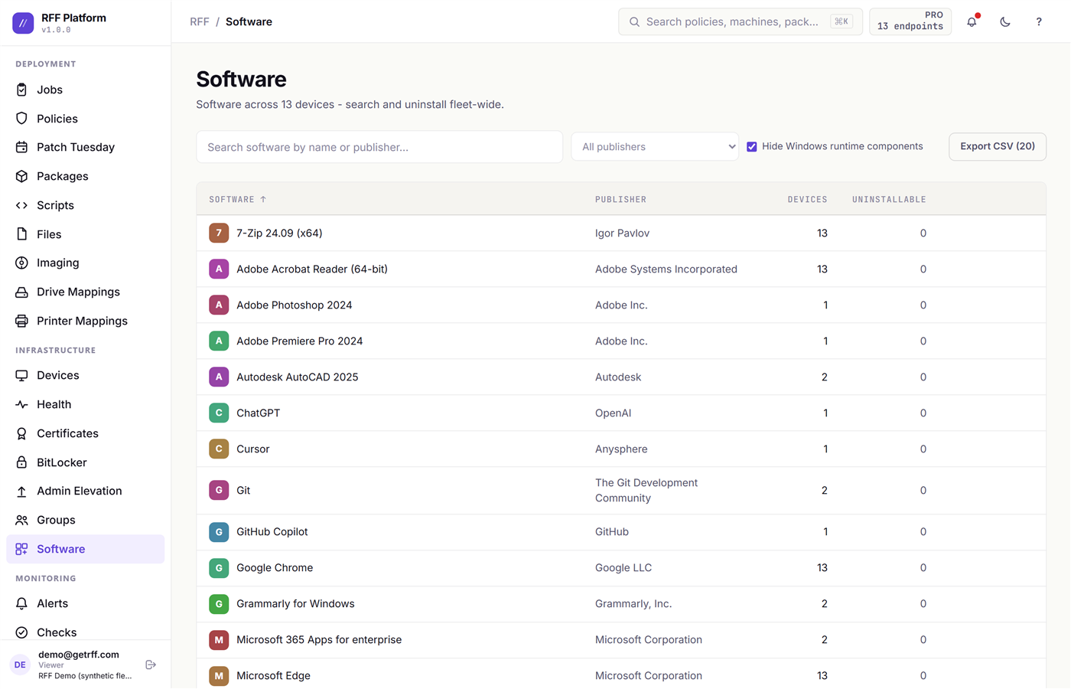This screenshot has height=689, width=1071.
Task: Click the search magnifier icon in top bar
Action: coord(634,22)
